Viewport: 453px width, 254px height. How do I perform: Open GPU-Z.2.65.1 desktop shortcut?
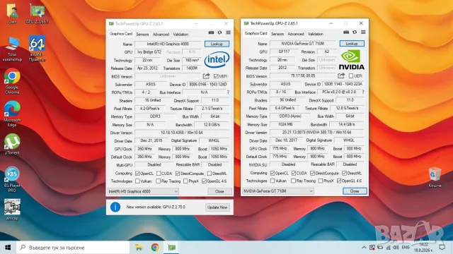(x=37, y=14)
